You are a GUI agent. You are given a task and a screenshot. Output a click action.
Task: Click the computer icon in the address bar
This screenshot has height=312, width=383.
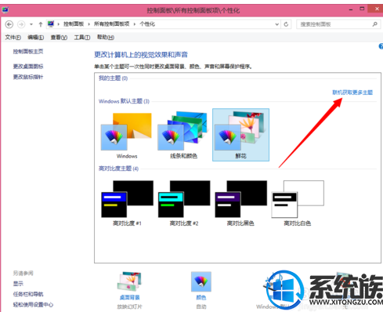(51, 24)
